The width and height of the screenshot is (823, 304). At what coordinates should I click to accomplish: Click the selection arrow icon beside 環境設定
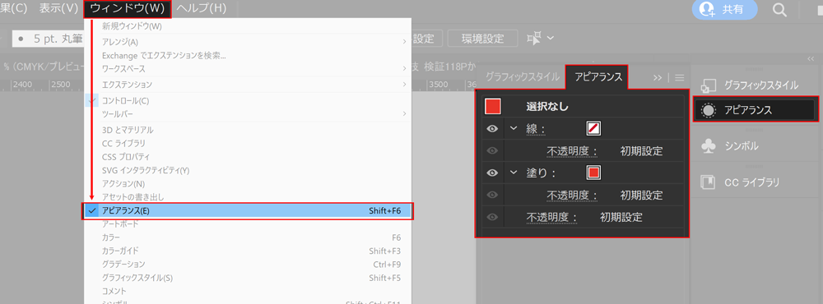(x=534, y=39)
